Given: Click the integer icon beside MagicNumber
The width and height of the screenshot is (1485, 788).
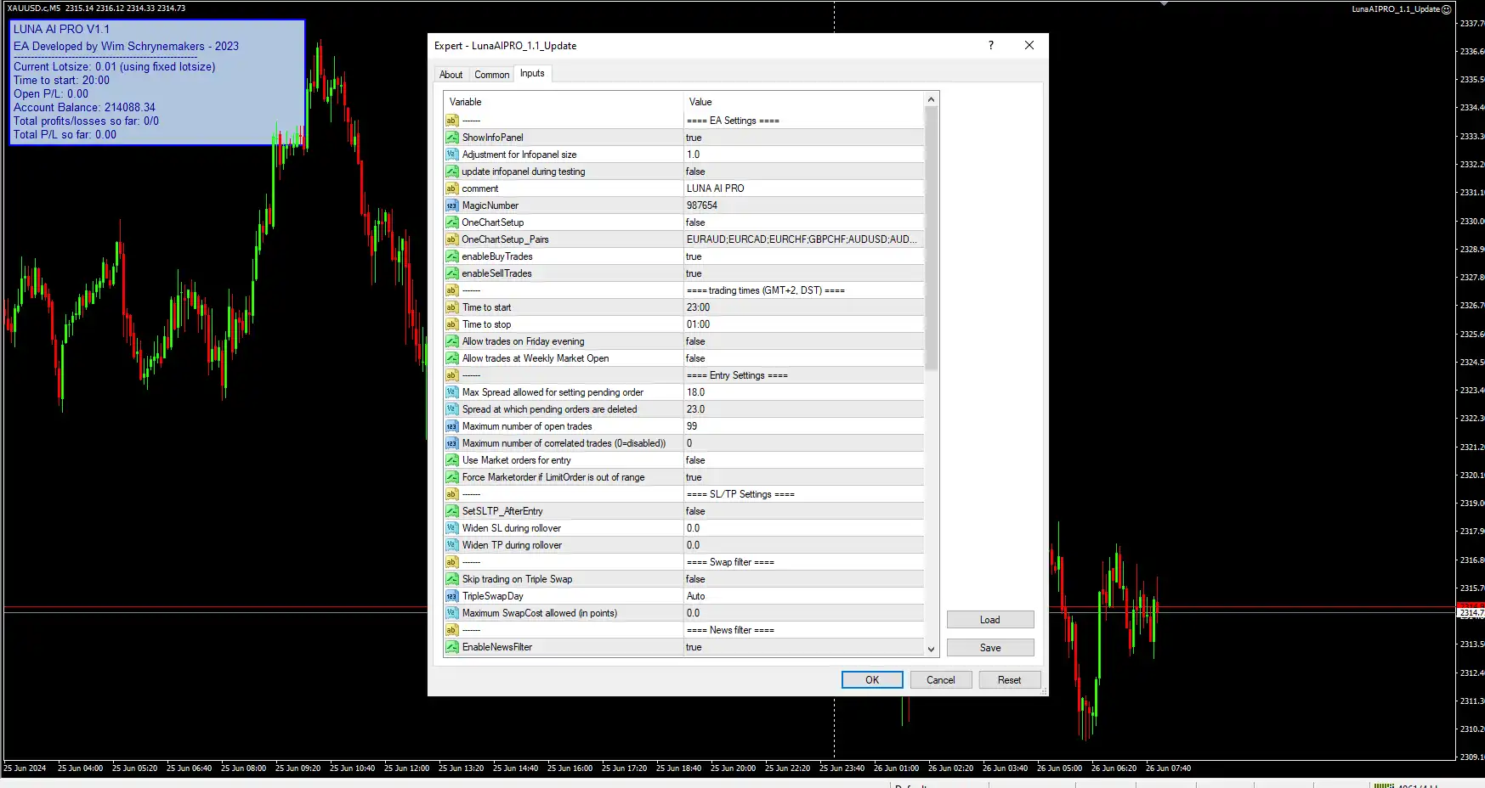Looking at the screenshot, I should pos(452,205).
